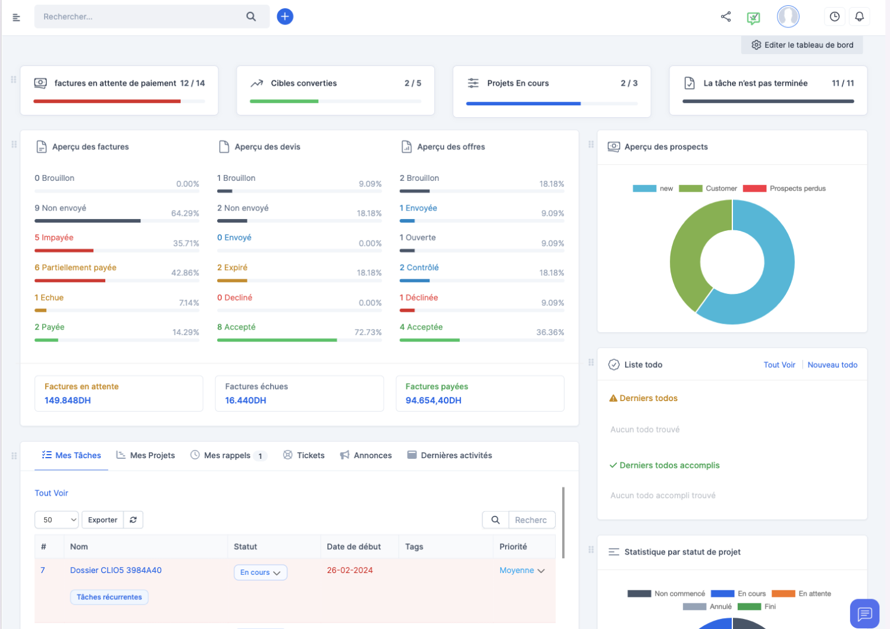Toggle 'Customer' legend in prospects chart
Screen dimensions: 890x629
708,189
